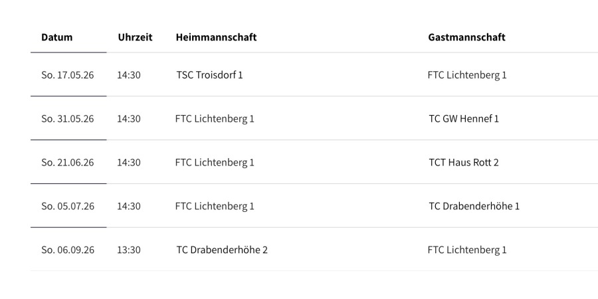Screen dimensions: 598x299
Task: Select the date So. 06.09.26
Action: pos(68,250)
